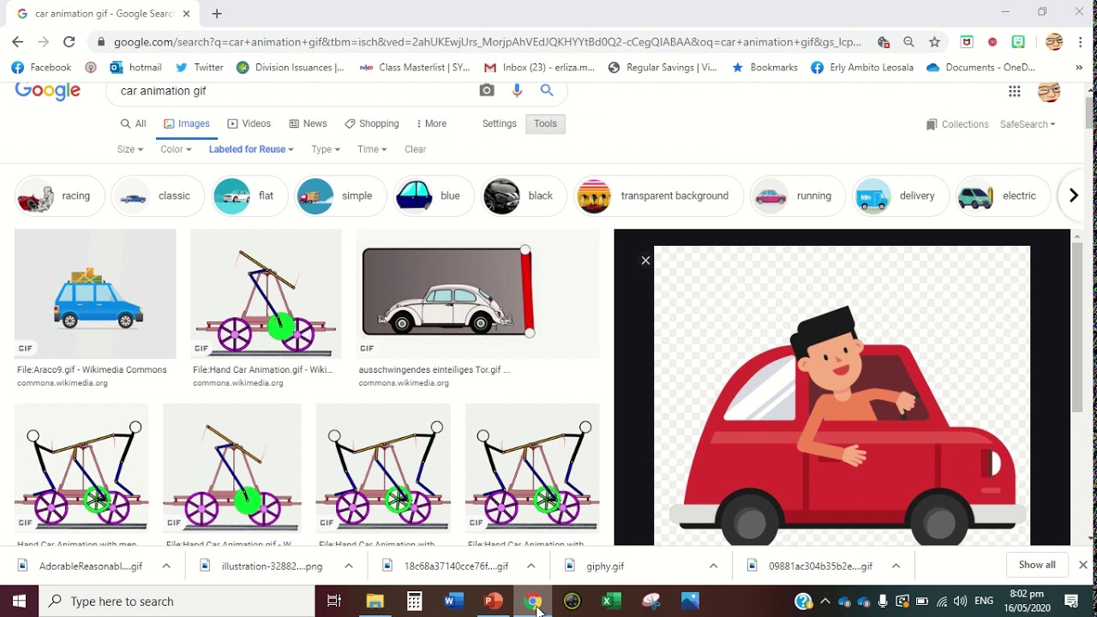Bookmark this page with the star icon

tap(935, 42)
